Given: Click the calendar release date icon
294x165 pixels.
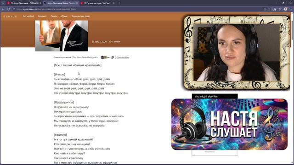Looking at the screenshot, I should click(93, 42).
